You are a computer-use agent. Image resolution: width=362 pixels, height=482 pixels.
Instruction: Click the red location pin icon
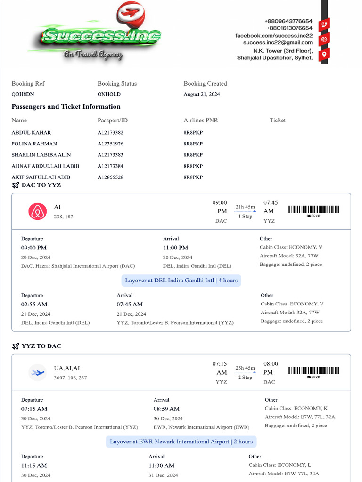(x=324, y=55)
